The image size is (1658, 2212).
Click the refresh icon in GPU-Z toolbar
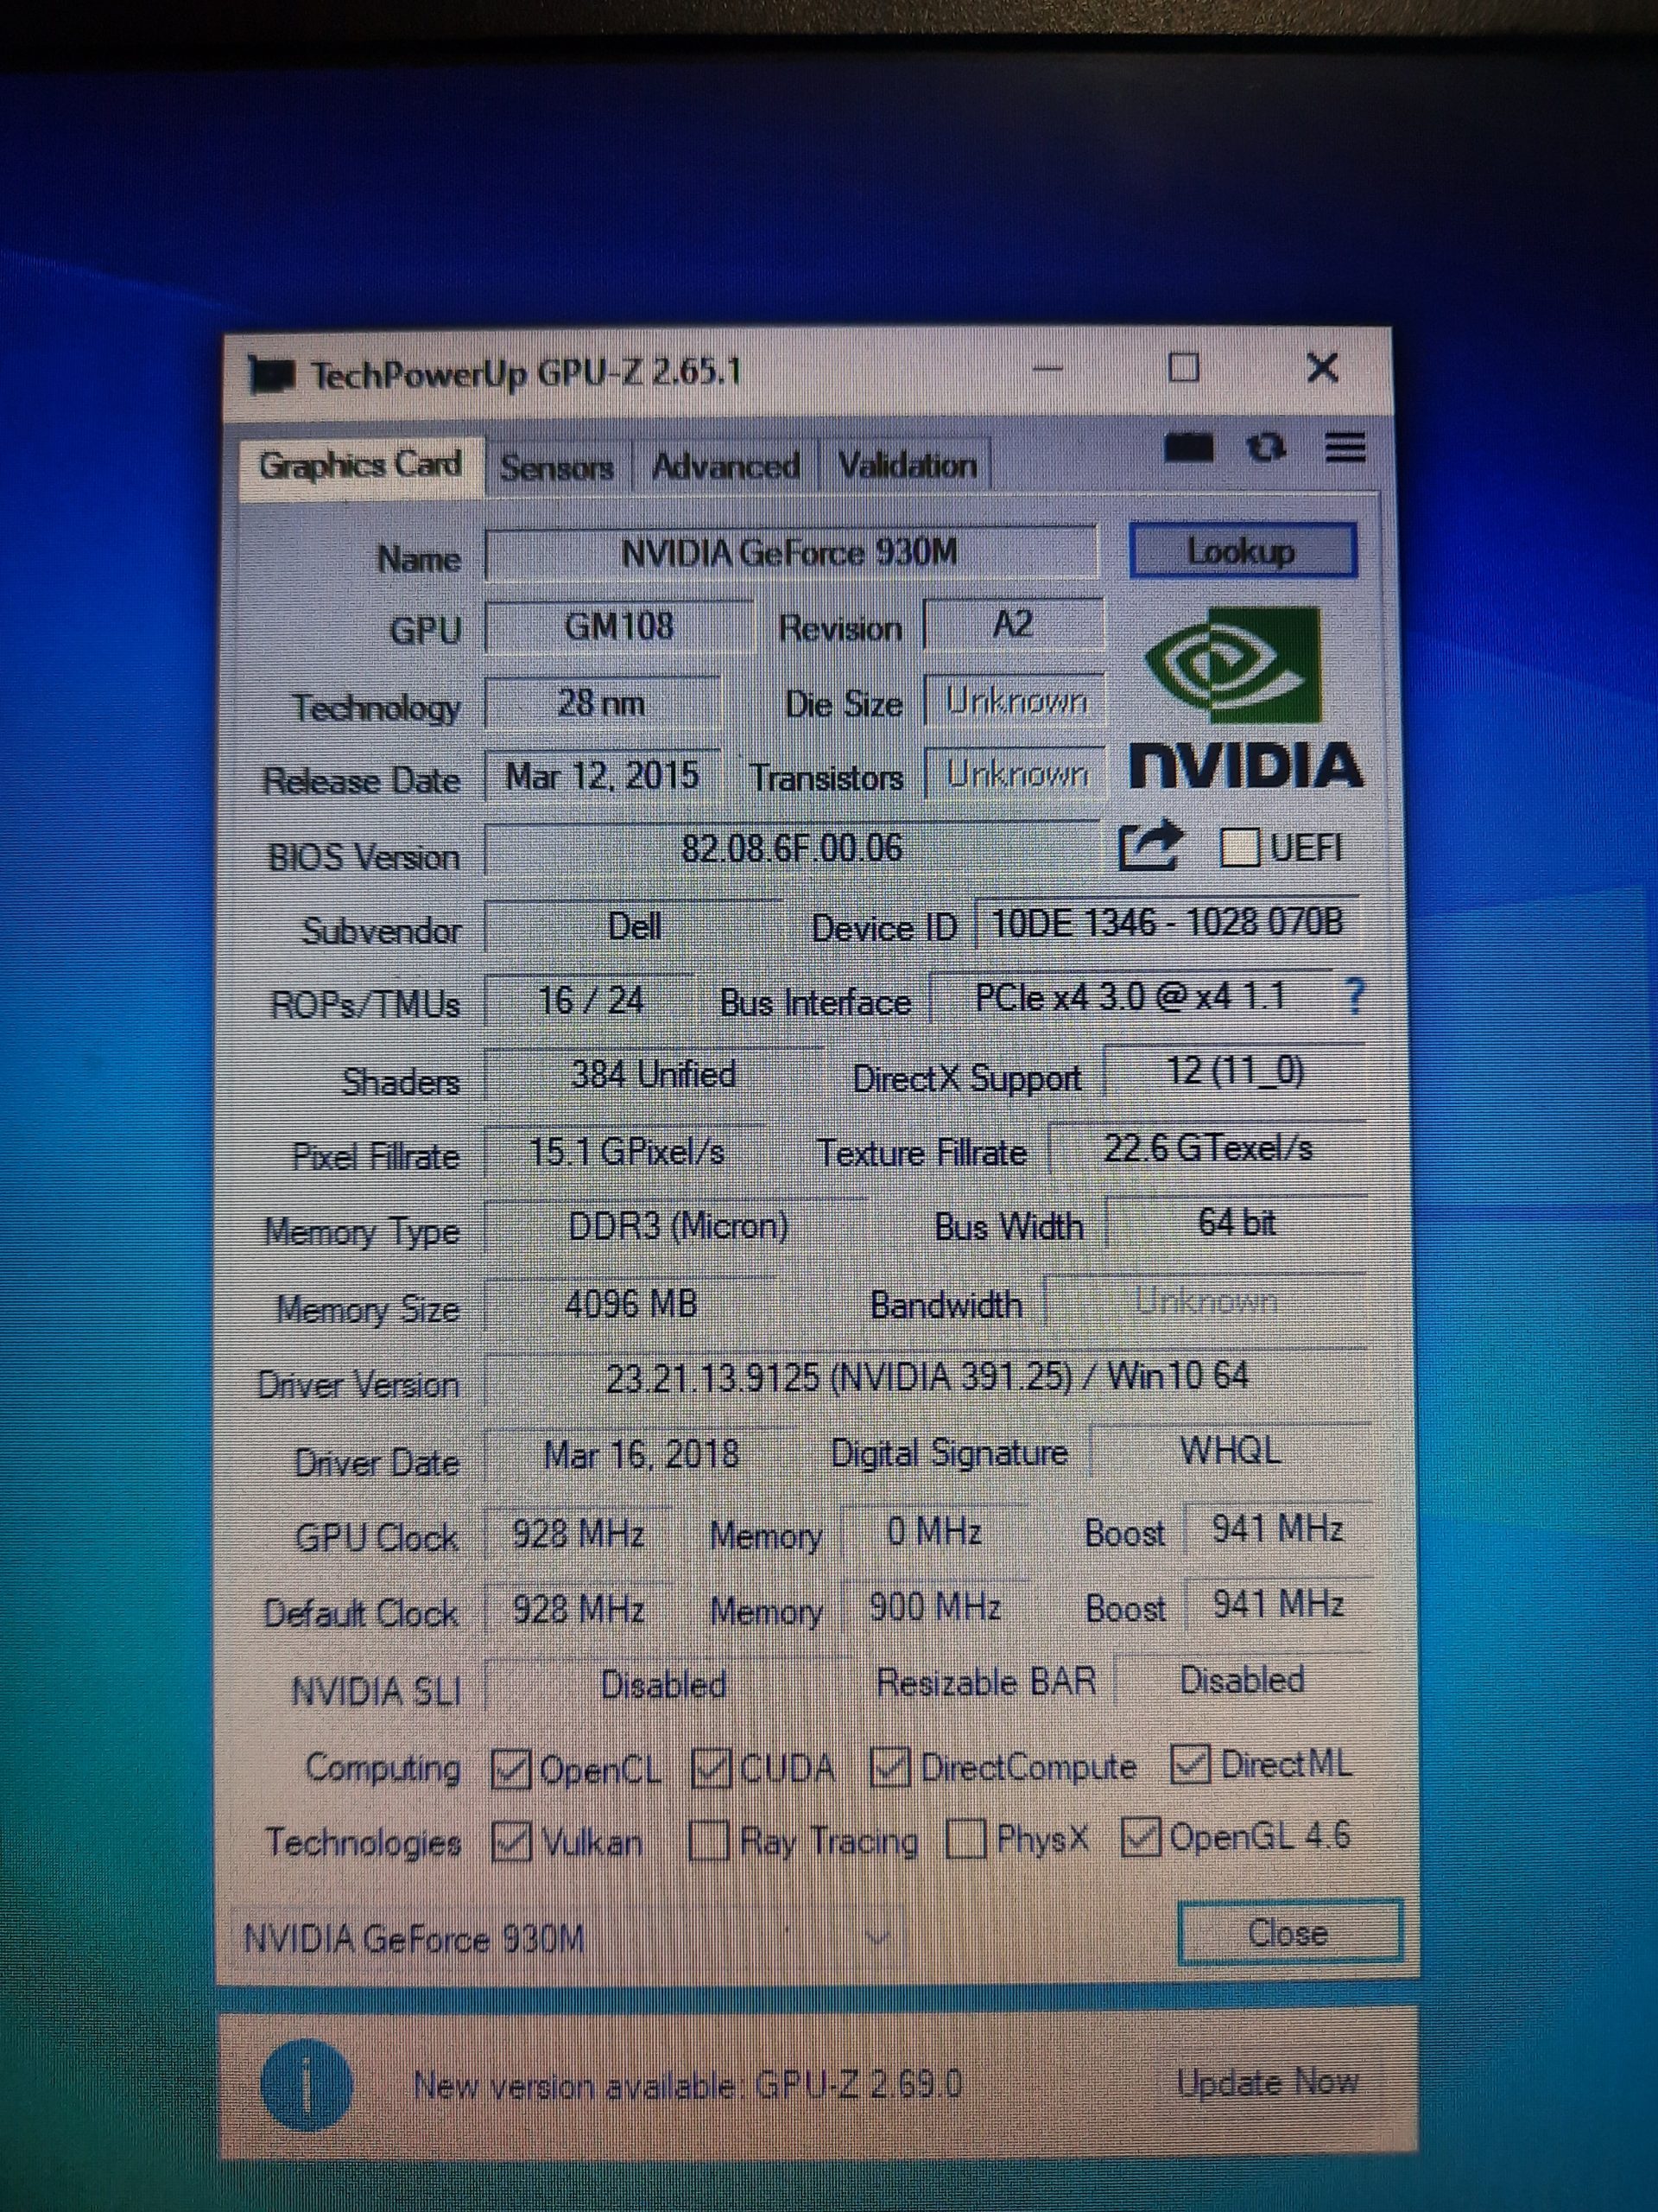(x=1266, y=447)
